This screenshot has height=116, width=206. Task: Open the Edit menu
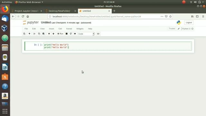click(x=34, y=29)
